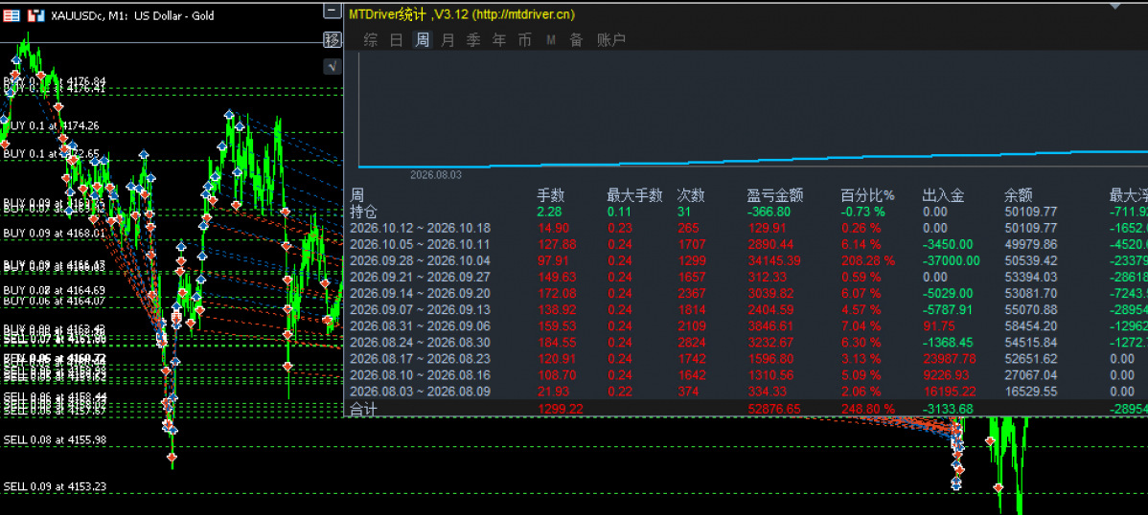The image size is (1148, 515).
Task: Select the 2026.08.24 ~ 2026.08.30 week row
Action: 746,343
